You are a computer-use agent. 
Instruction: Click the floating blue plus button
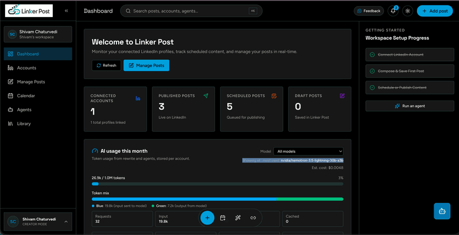click(207, 218)
